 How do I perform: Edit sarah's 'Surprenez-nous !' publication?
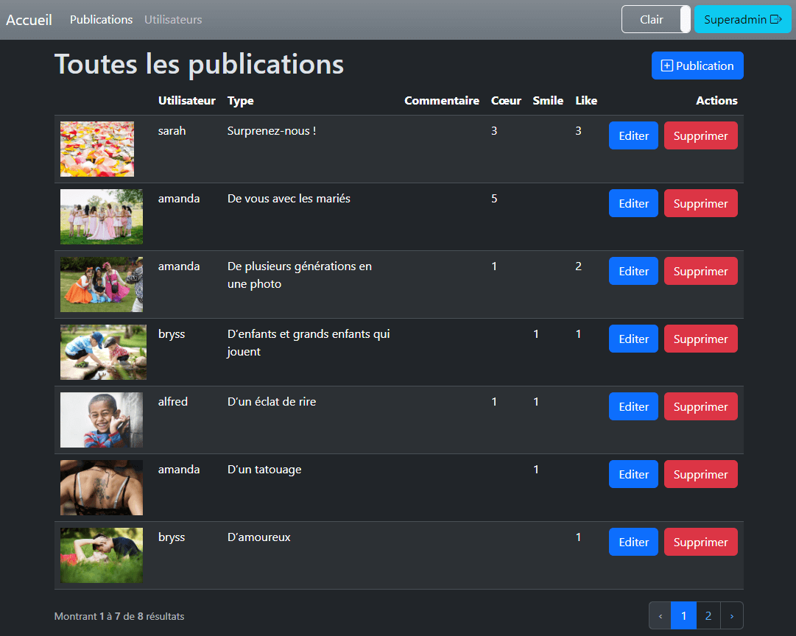point(633,136)
